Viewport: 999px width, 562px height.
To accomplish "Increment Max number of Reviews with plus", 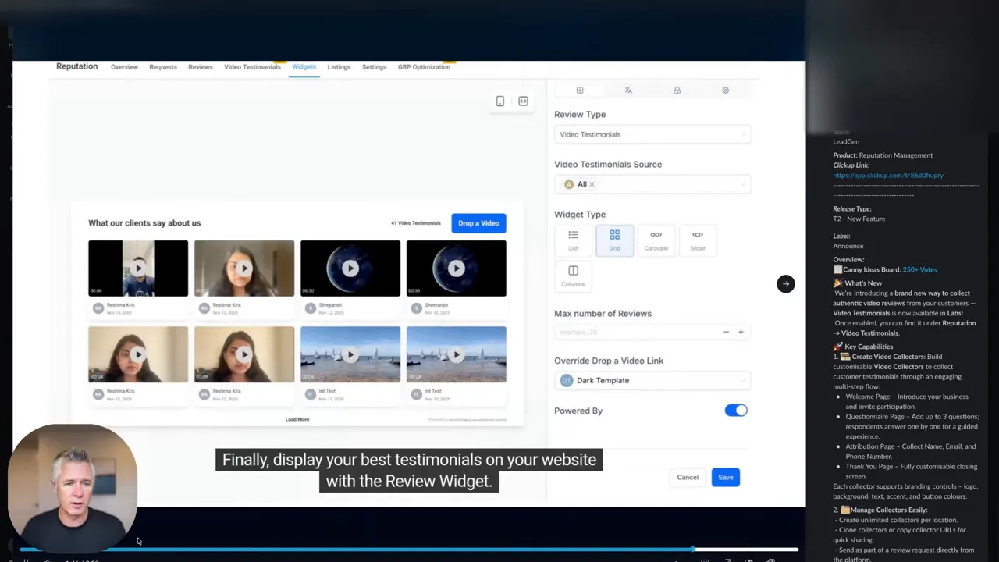I will pyautogui.click(x=741, y=332).
